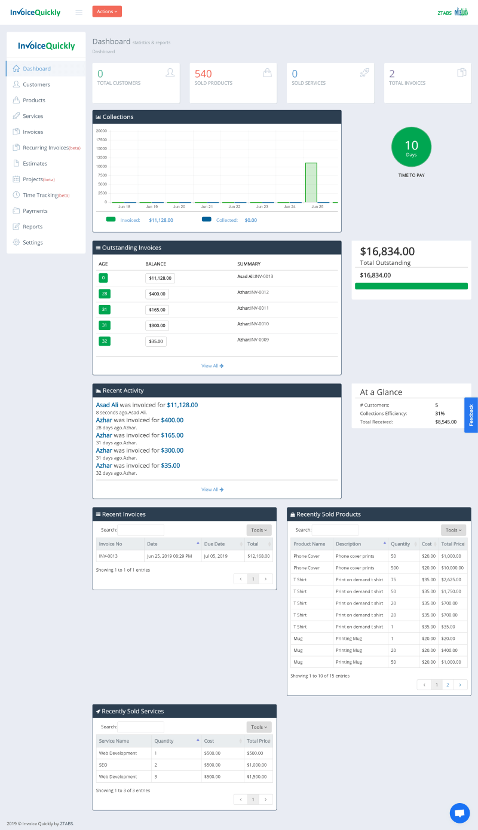Click the InvoiceQuickly logo in sidebar card
Screen dimensions: 478x830
coord(46,45)
